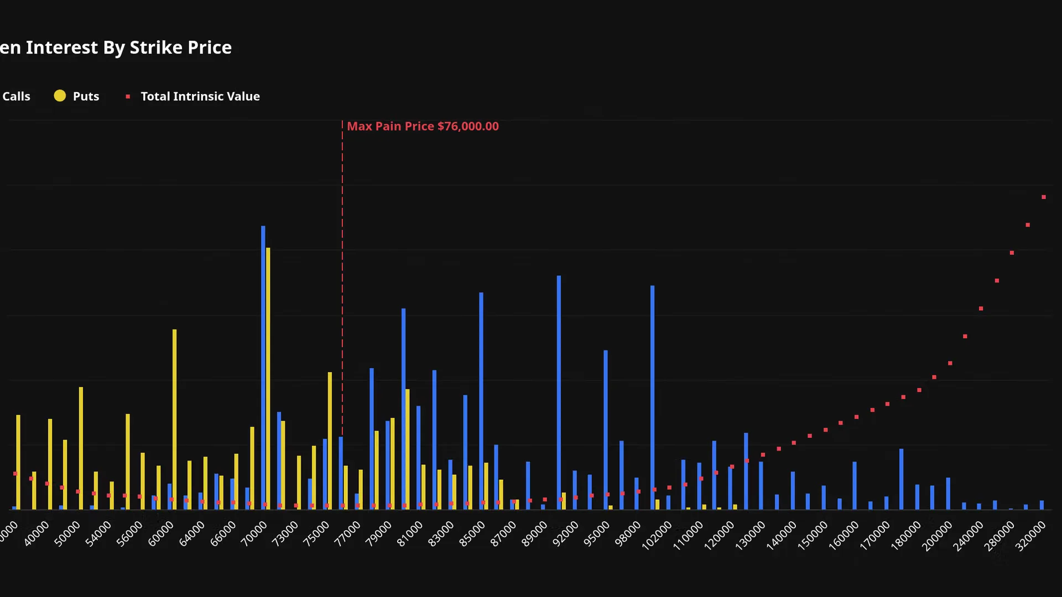Click the 79000 strike axis label
This screenshot has width=1062, height=597.
(379, 534)
